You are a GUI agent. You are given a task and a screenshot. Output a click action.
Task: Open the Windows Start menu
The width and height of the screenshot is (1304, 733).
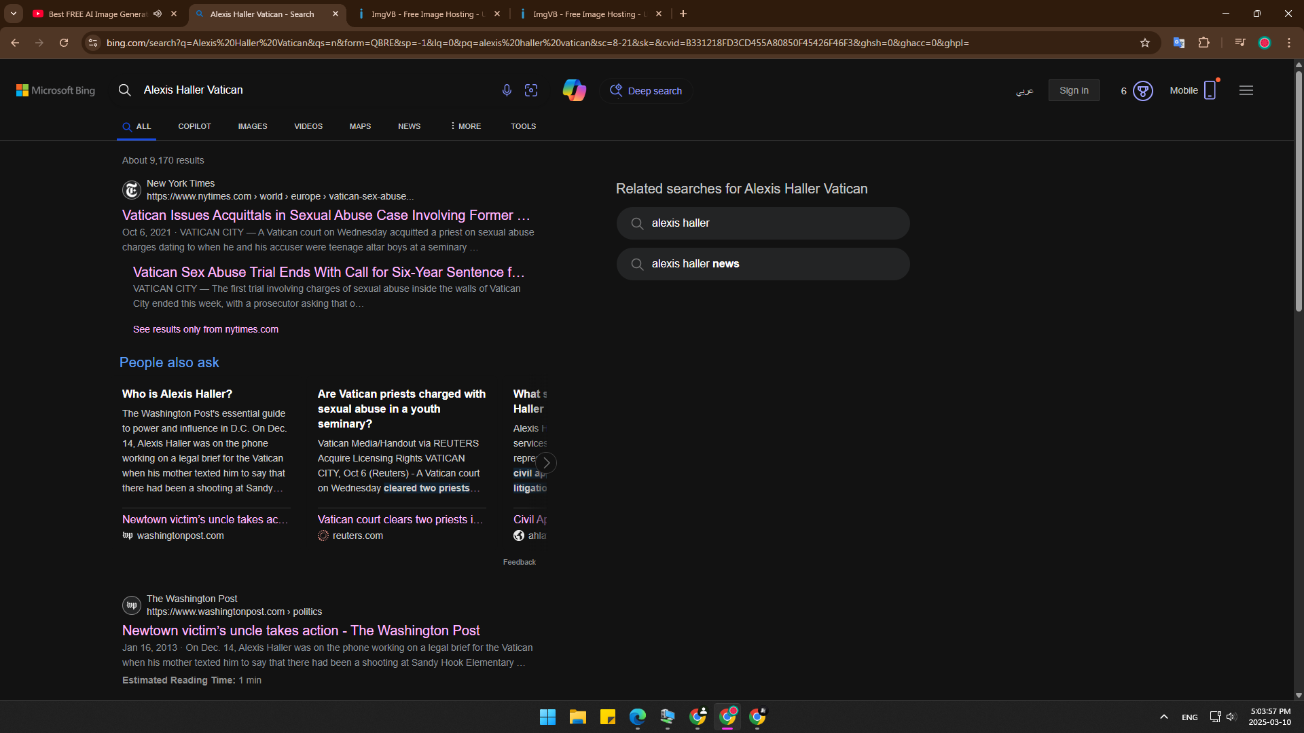click(547, 717)
